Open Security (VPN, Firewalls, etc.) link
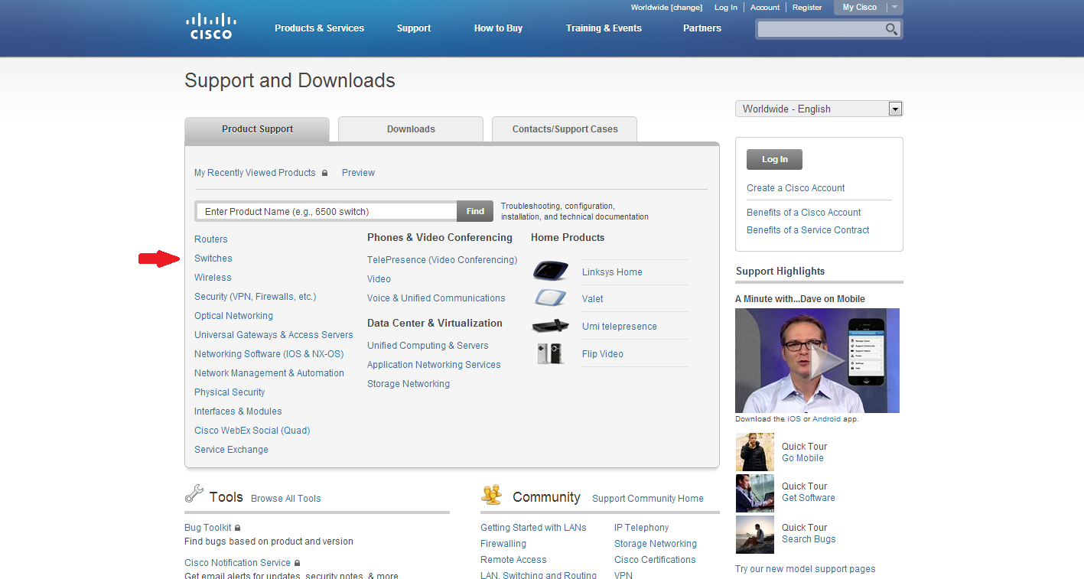The image size is (1084, 579). point(255,297)
